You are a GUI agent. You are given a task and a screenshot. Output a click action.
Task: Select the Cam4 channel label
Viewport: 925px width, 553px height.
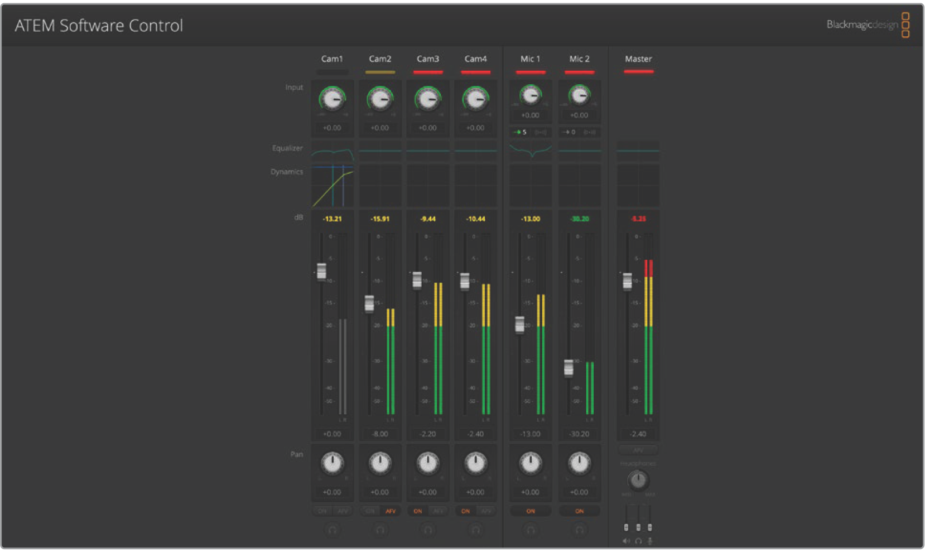coord(475,59)
